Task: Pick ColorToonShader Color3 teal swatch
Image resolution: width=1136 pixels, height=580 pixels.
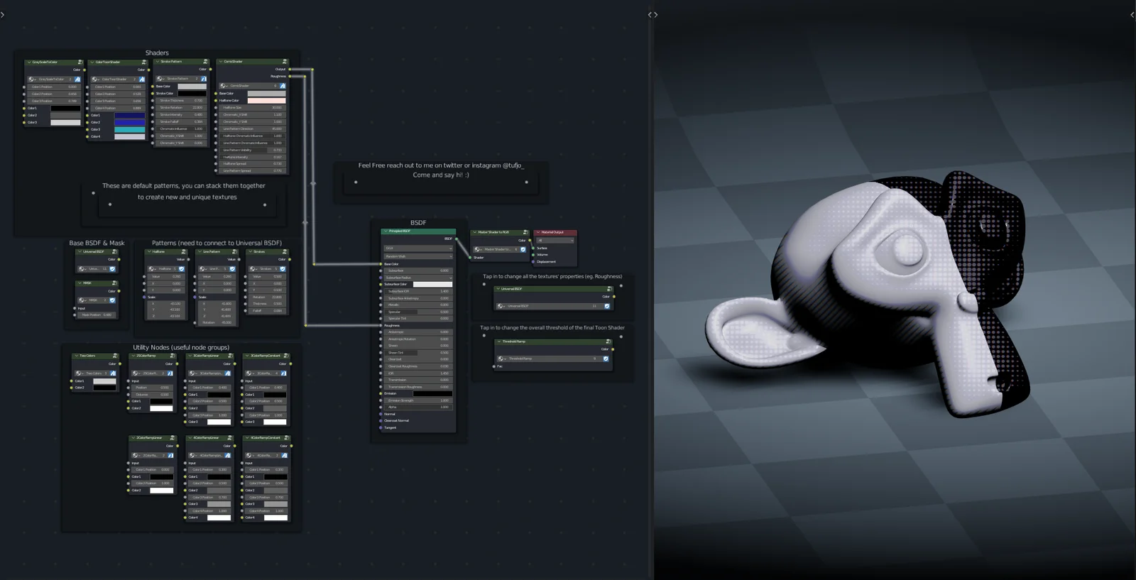Action: (130, 129)
